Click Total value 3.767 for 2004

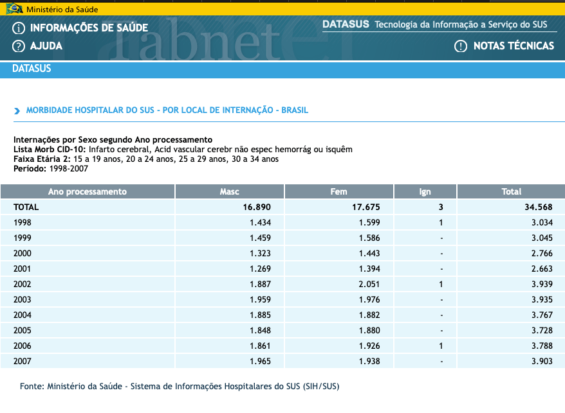542,315
